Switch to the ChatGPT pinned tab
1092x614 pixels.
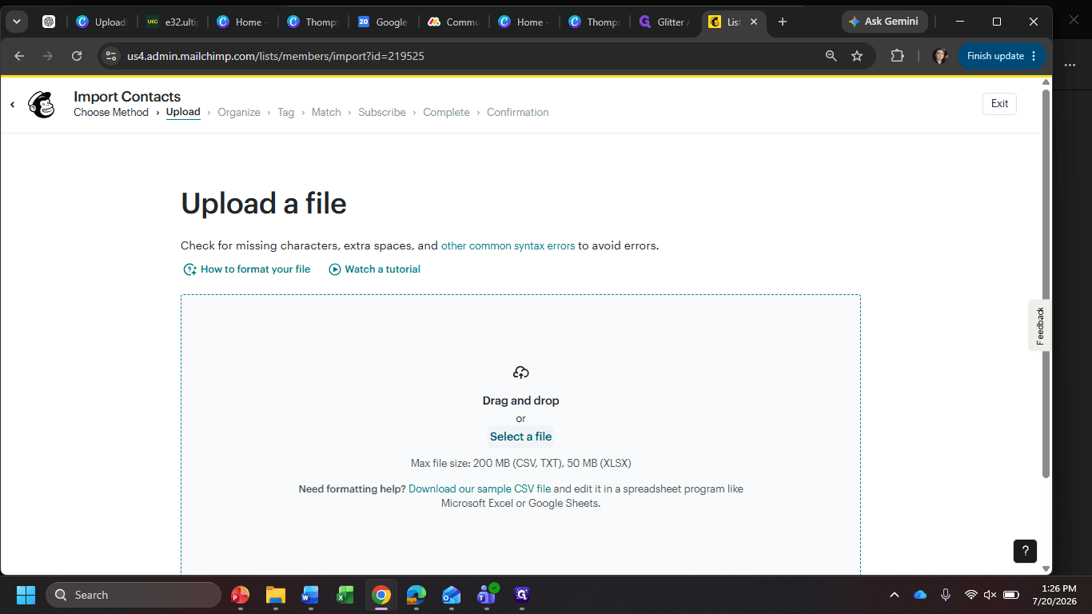tap(49, 22)
